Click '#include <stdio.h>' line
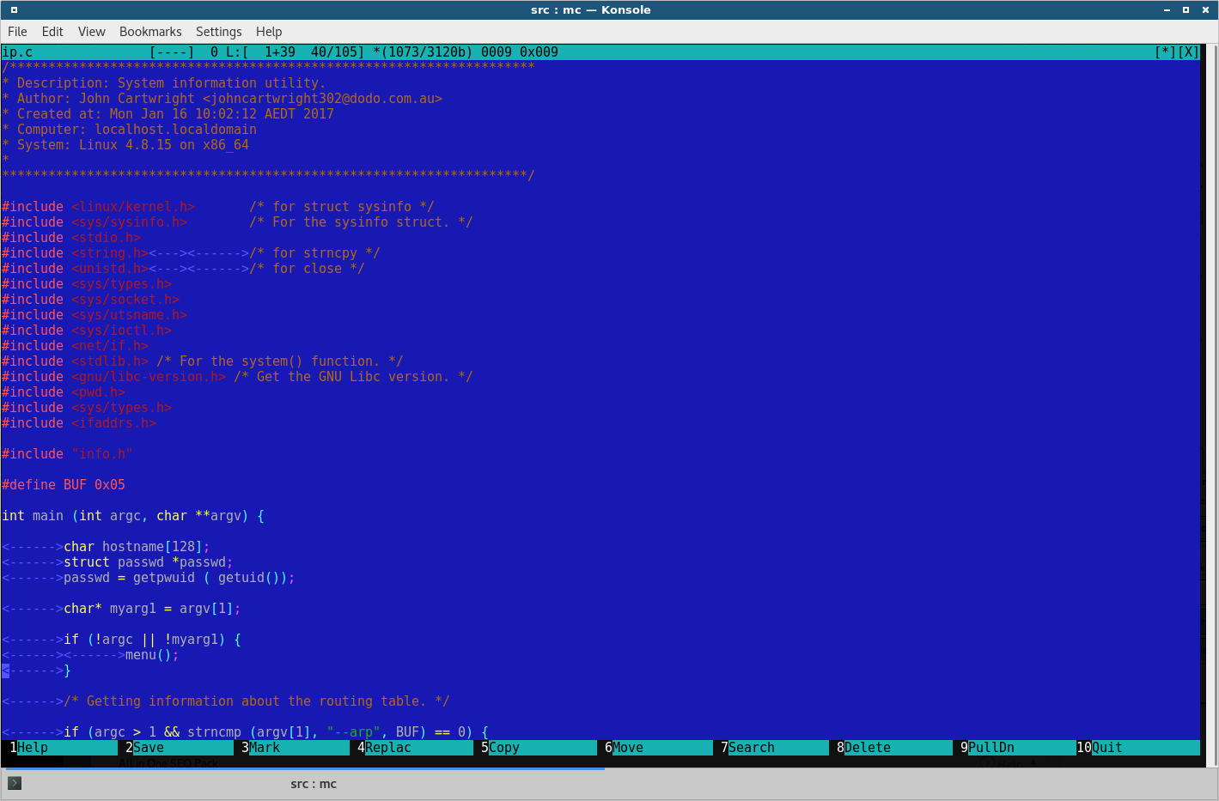Viewport: 1219px width, 801px height. tap(71, 238)
